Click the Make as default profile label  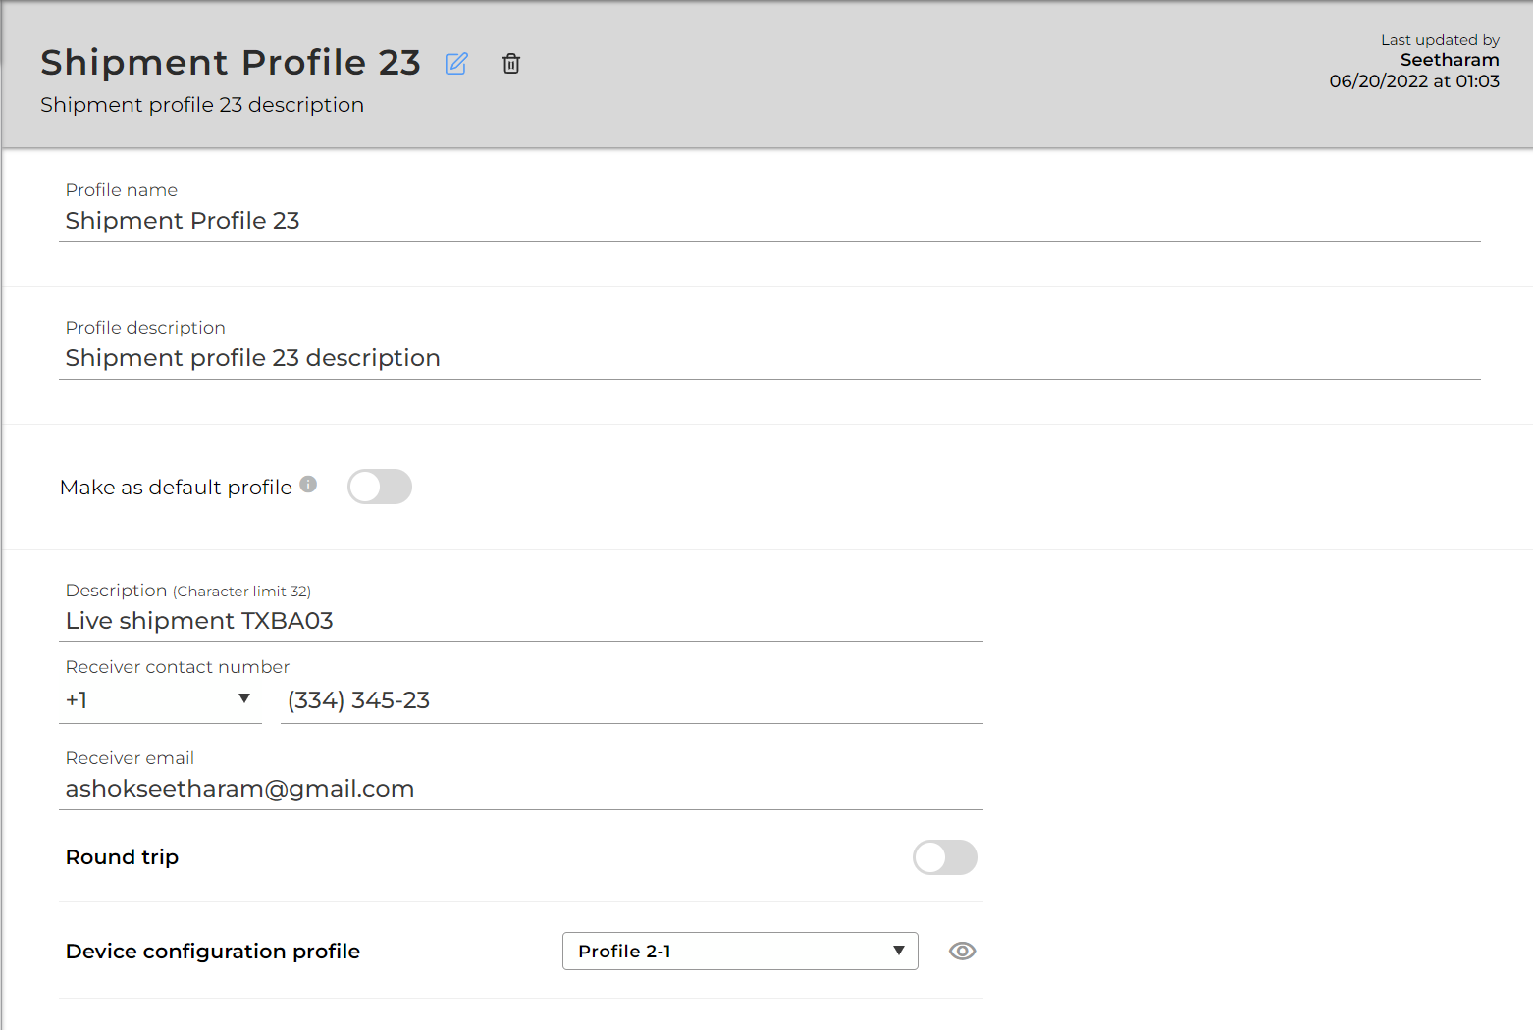(176, 488)
